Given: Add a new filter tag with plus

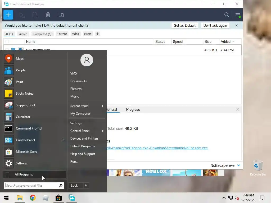Looking at the screenshot, I should click(x=97, y=34).
